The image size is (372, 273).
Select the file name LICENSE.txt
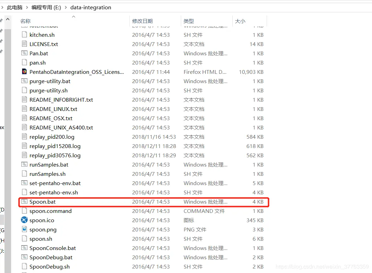pyautogui.click(x=44, y=44)
